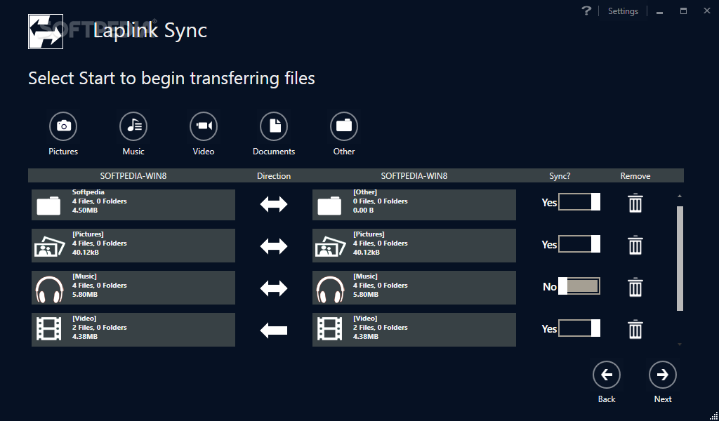Click the Direction column header
The width and height of the screenshot is (719, 421).
point(274,176)
